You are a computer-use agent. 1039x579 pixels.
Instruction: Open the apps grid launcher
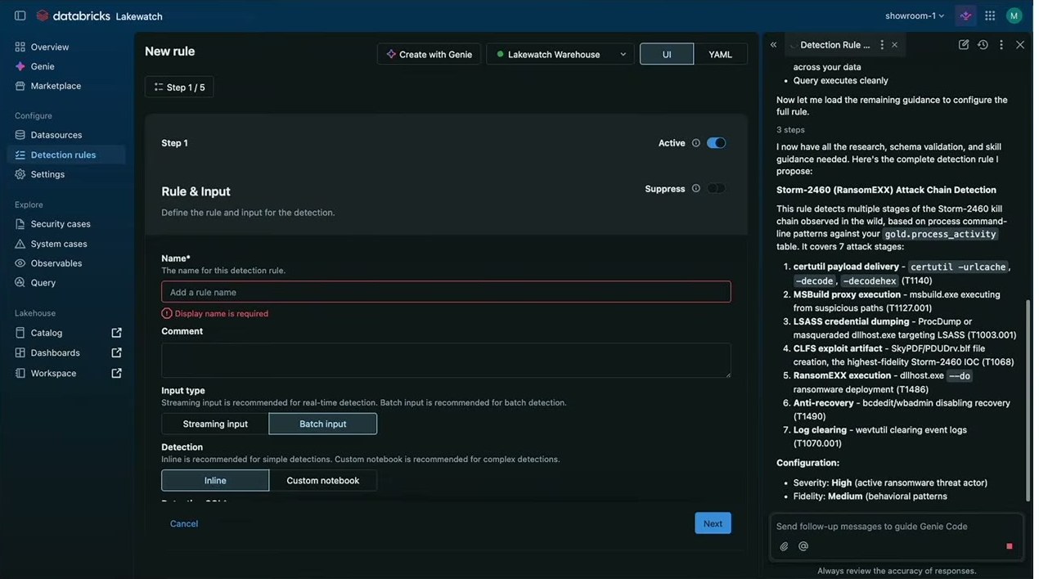tap(990, 16)
